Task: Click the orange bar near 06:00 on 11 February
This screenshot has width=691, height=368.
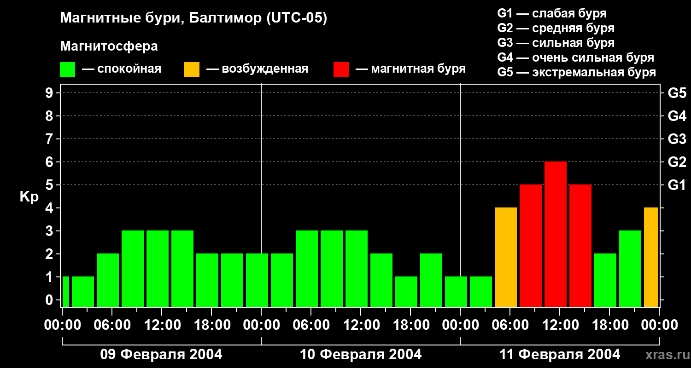Action: pyautogui.click(x=506, y=258)
